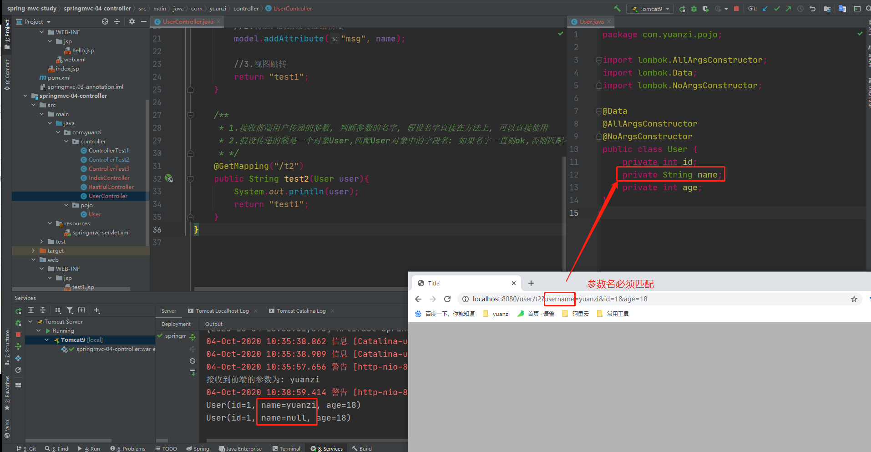Fold the Javadoc comment at line 27
The image size is (871, 452).
[191, 115]
